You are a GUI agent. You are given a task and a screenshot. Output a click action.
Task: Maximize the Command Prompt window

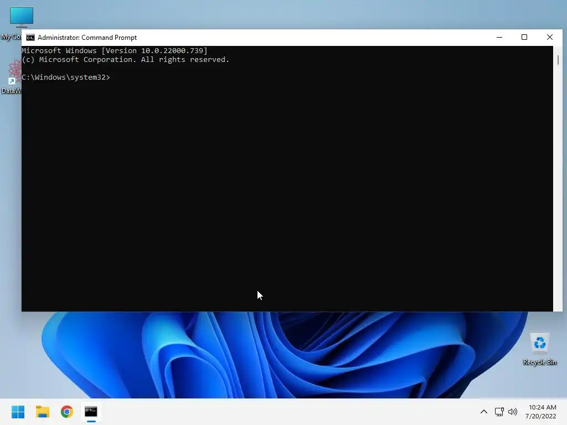click(x=524, y=37)
